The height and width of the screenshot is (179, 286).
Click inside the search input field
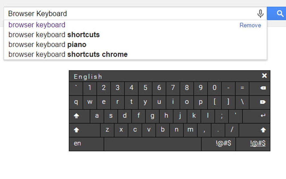(x=112, y=13)
